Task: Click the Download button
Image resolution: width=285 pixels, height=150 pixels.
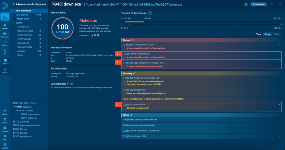Action: click(258, 4)
